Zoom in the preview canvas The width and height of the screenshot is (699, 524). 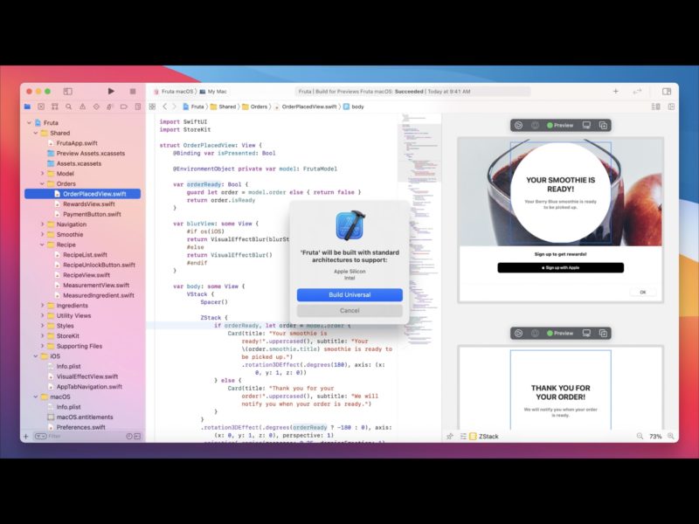point(670,436)
